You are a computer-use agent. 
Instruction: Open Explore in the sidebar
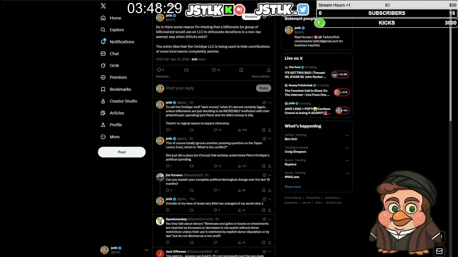[112, 30]
